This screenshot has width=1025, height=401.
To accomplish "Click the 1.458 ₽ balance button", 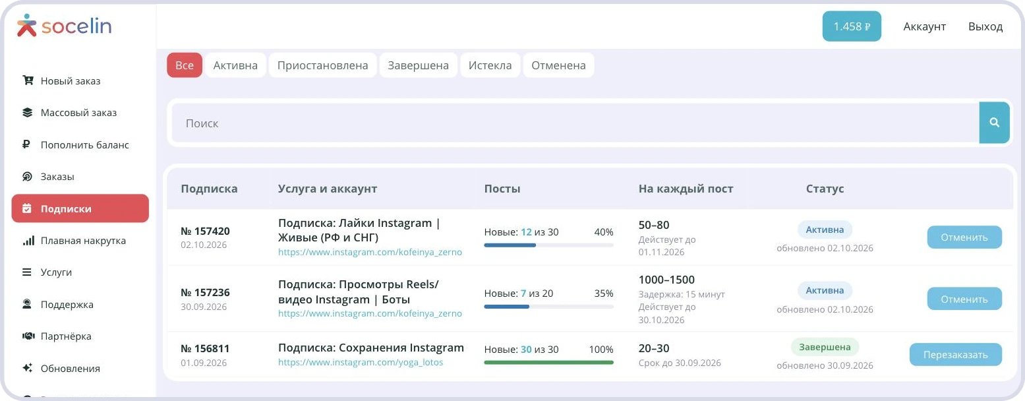I will pos(852,26).
